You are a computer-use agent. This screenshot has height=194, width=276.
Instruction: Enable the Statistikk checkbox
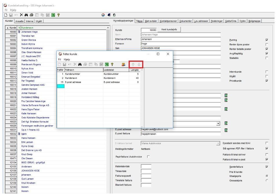point(267,58)
